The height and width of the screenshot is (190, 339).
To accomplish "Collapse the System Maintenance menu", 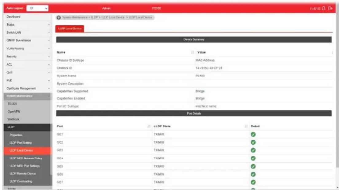I will tap(28, 96).
